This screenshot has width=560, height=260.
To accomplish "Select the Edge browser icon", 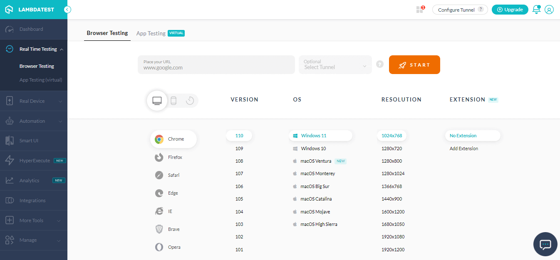I will (x=159, y=193).
